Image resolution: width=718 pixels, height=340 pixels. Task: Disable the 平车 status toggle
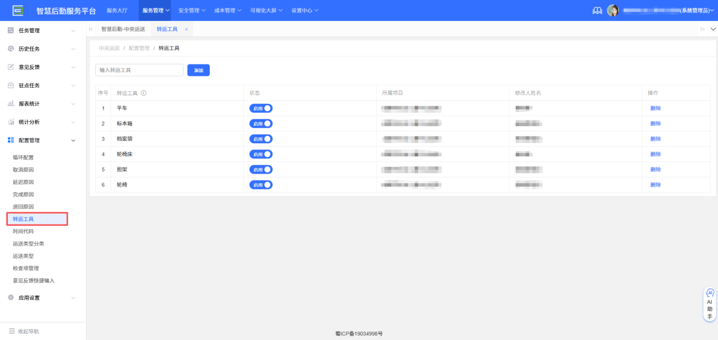(261, 108)
